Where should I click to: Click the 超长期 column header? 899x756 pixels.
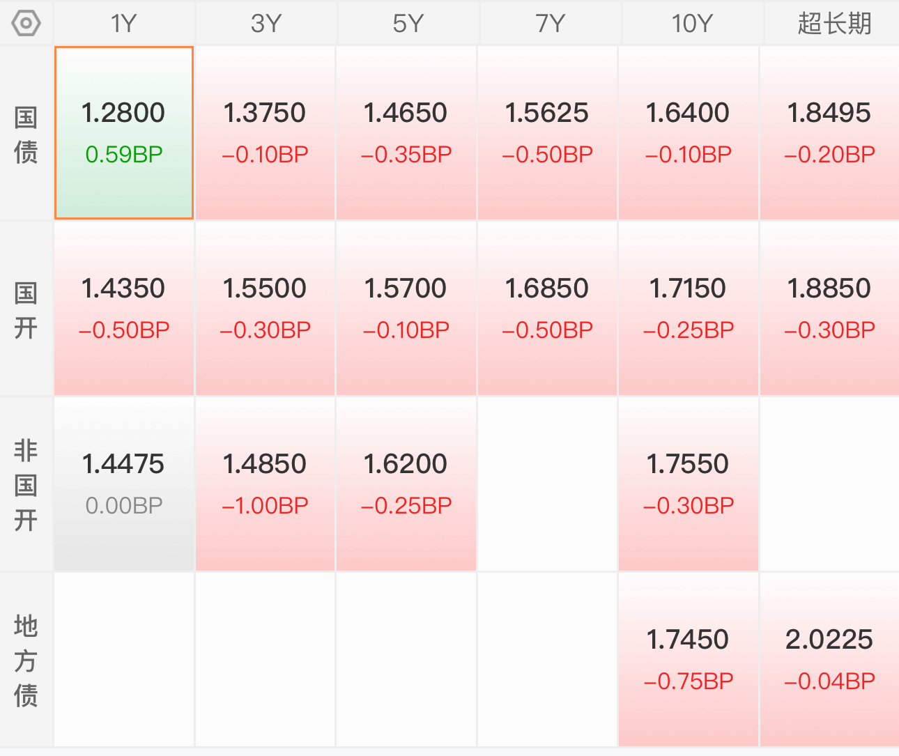coord(833,24)
